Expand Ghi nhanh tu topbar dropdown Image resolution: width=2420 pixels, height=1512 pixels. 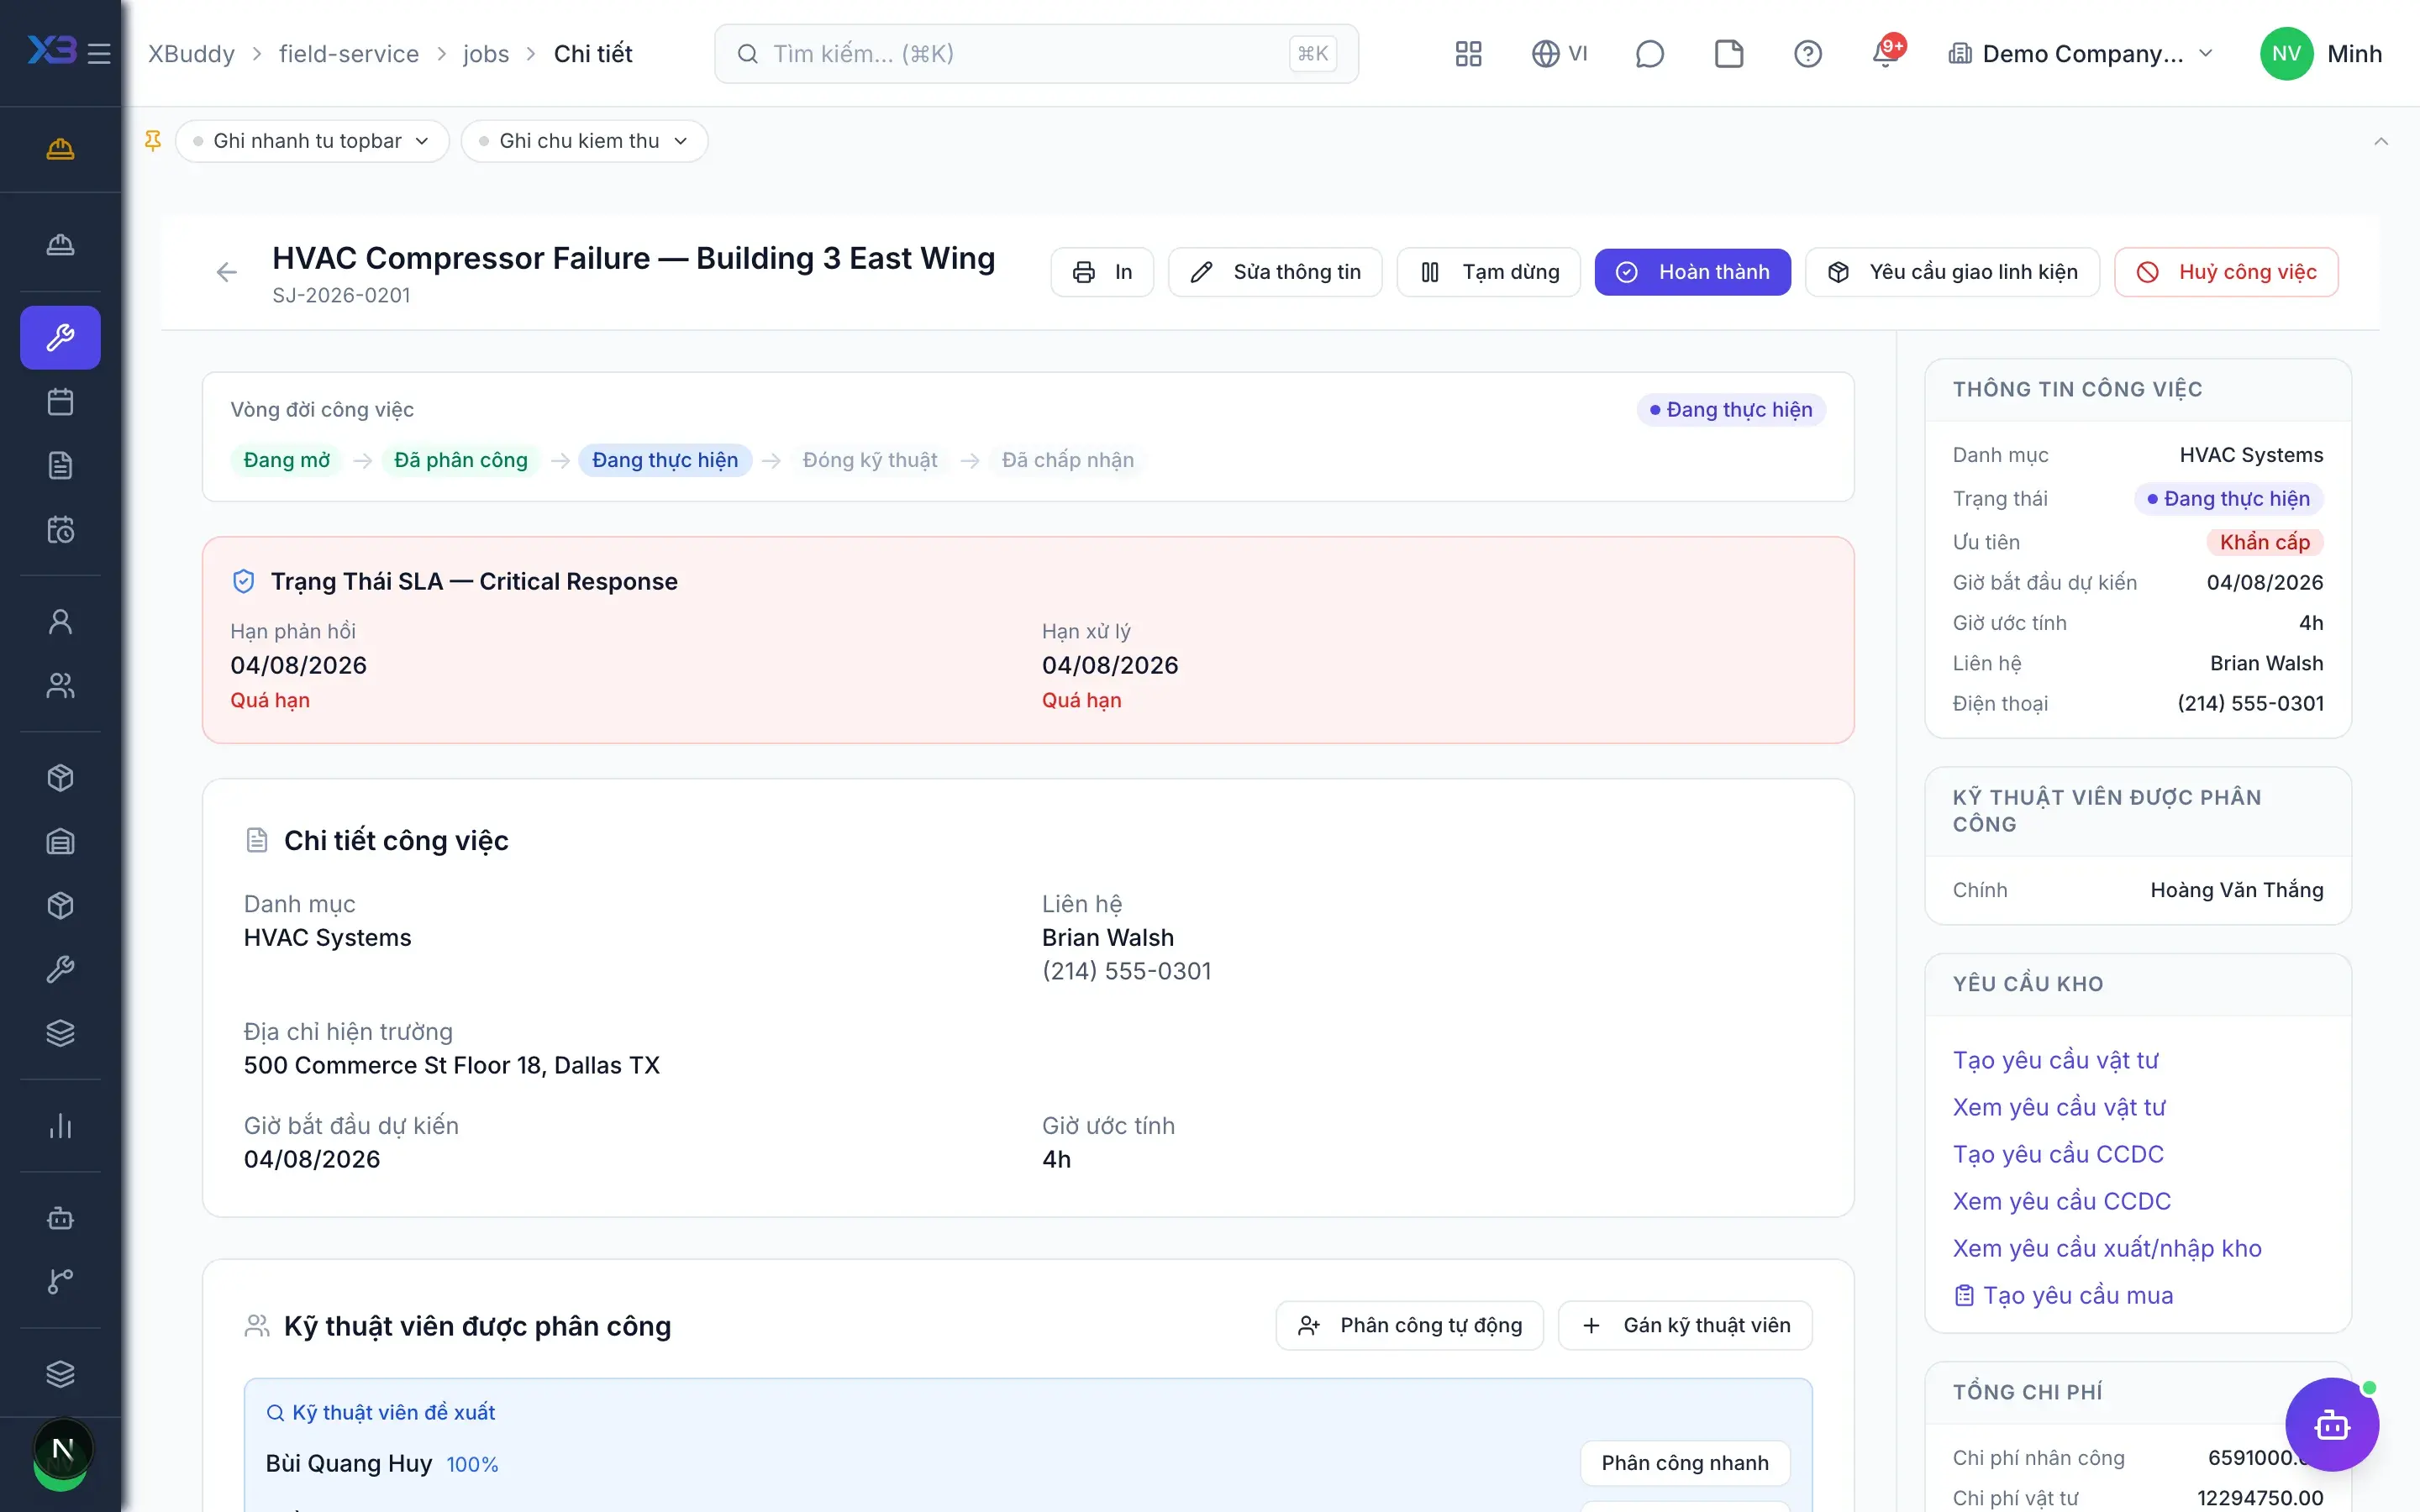pos(312,141)
